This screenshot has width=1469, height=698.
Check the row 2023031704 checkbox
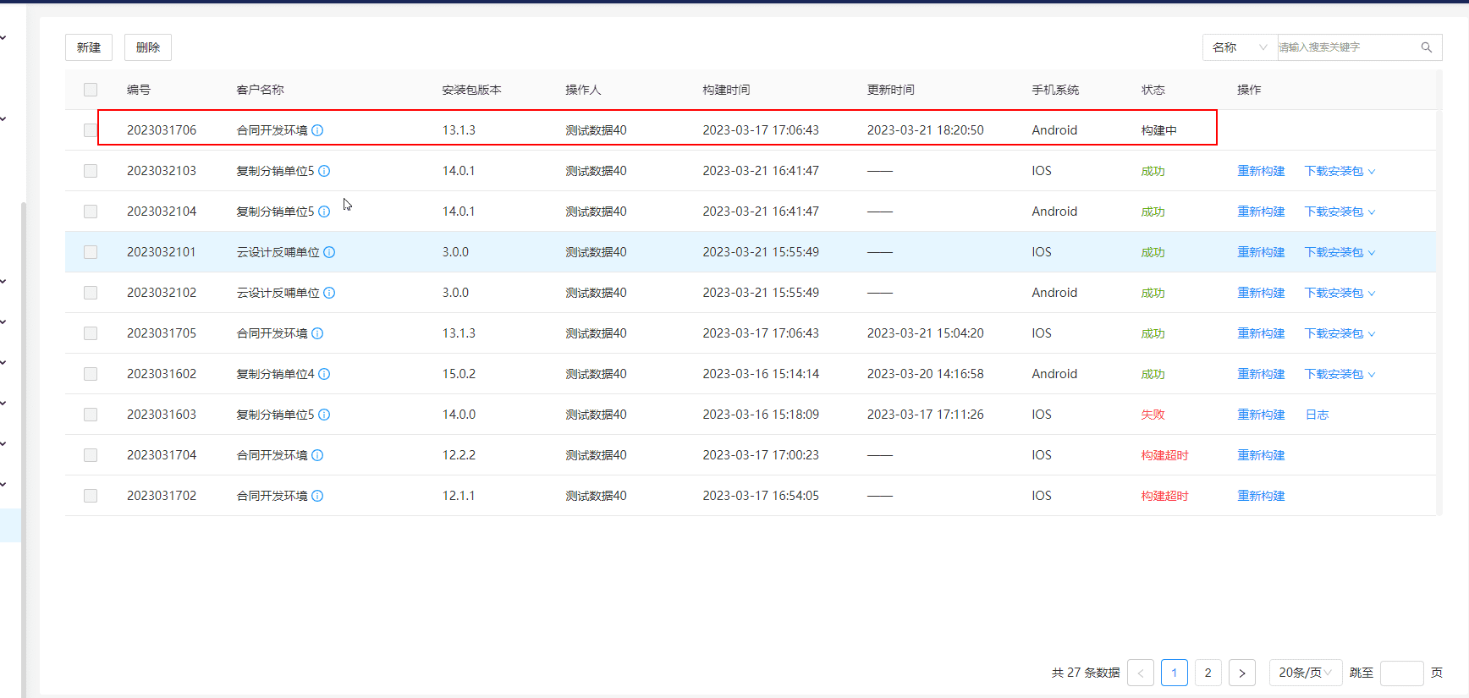tap(91, 455)
